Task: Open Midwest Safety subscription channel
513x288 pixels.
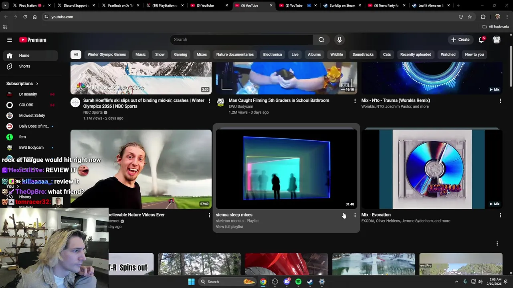Action: tap(30, 116)
